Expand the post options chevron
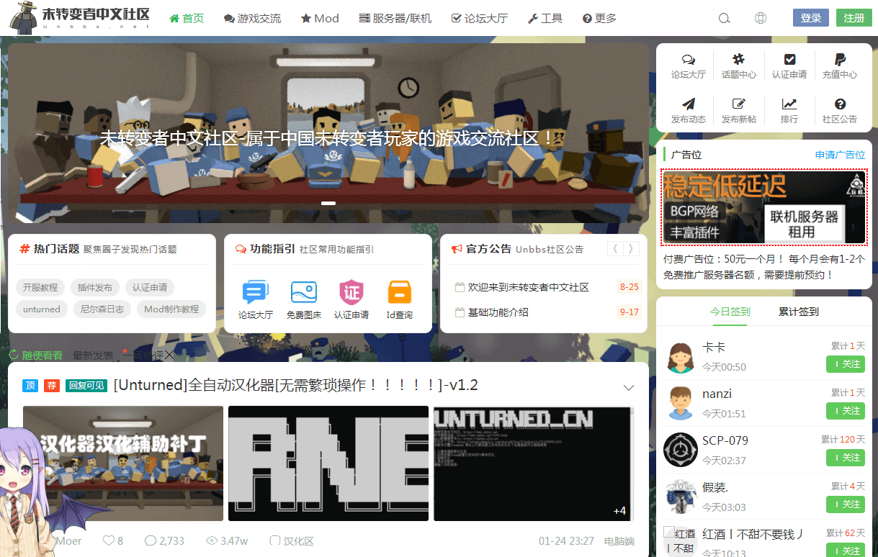The width and height of the screenshot is (878, 557). pyautogui.click(x=629, y=388)
